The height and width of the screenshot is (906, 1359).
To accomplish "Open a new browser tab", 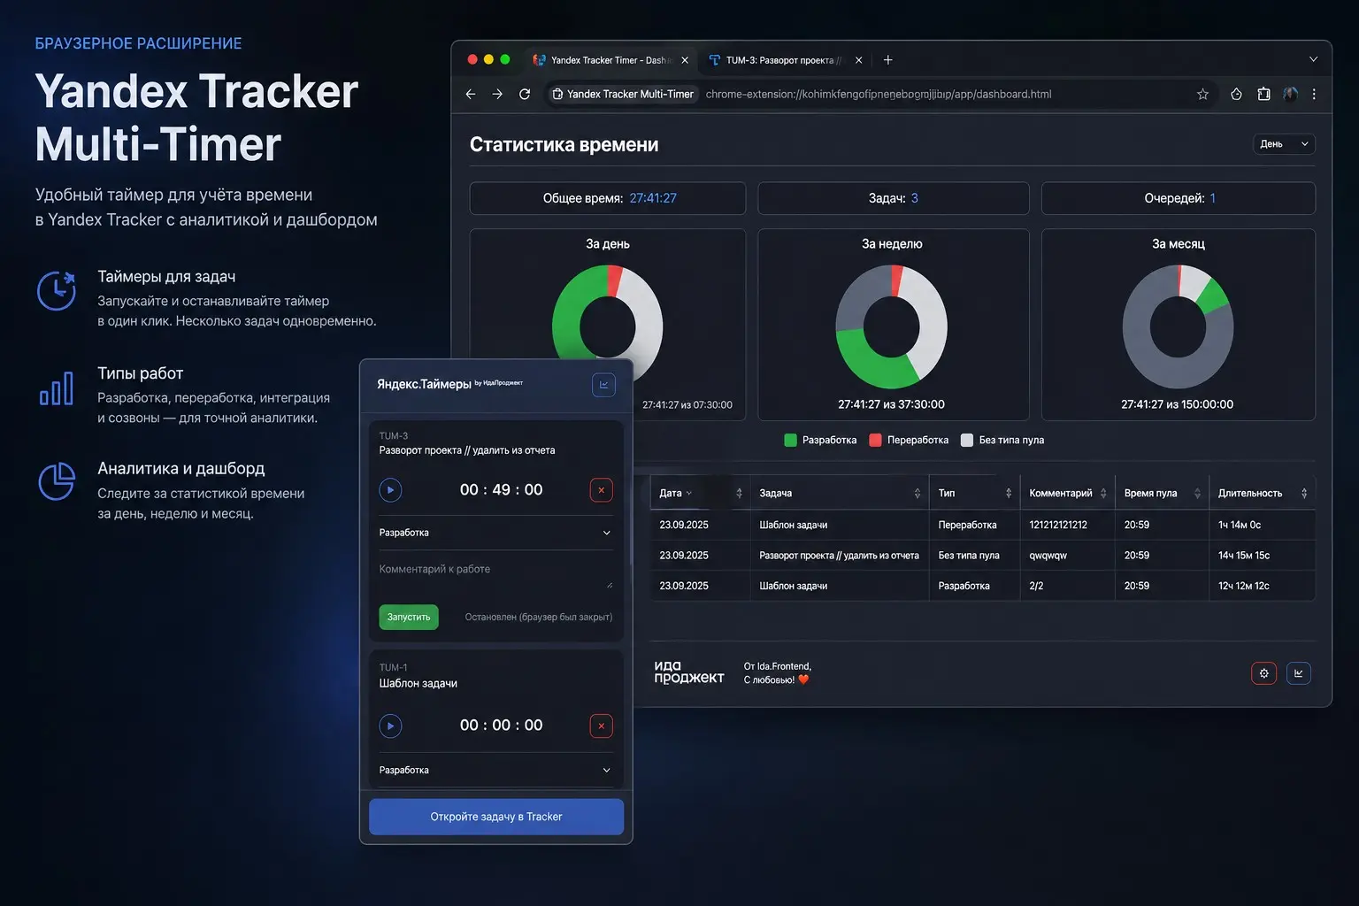I will click(x=887, y=60).
